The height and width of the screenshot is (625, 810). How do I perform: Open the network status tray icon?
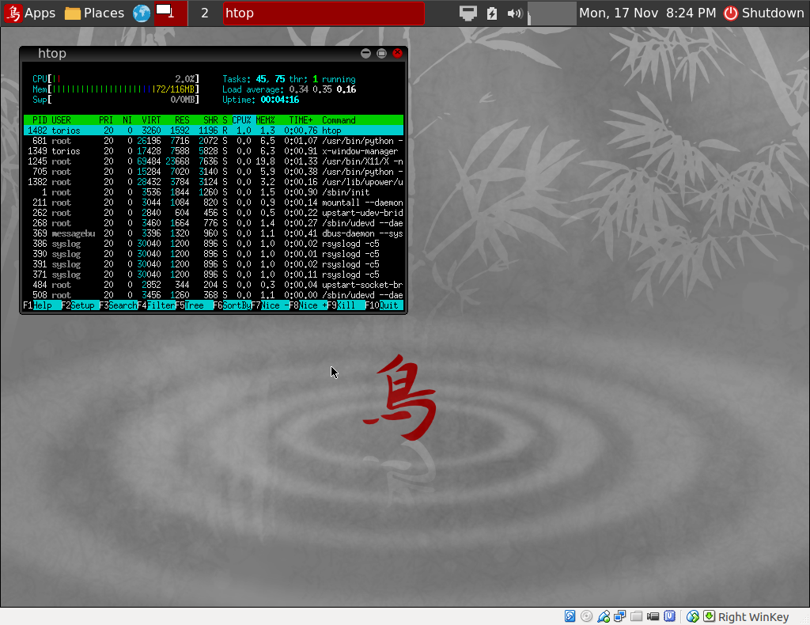(x=468, y=13)
